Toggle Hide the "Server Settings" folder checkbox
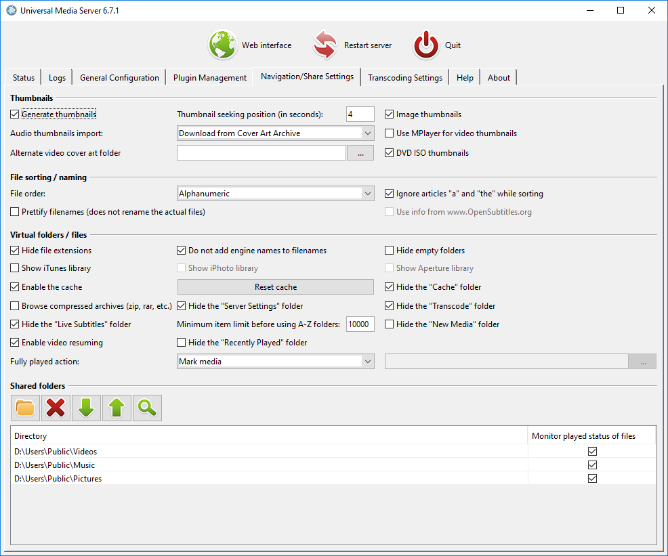 [x=181, y=305]
